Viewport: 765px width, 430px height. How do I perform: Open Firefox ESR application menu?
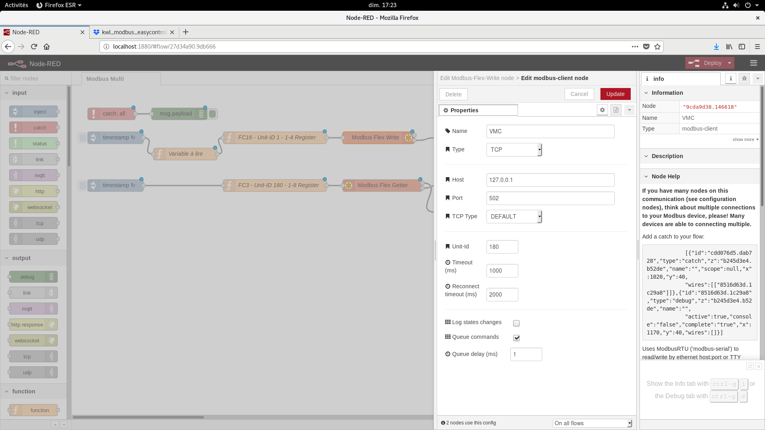tap(59, 5)
